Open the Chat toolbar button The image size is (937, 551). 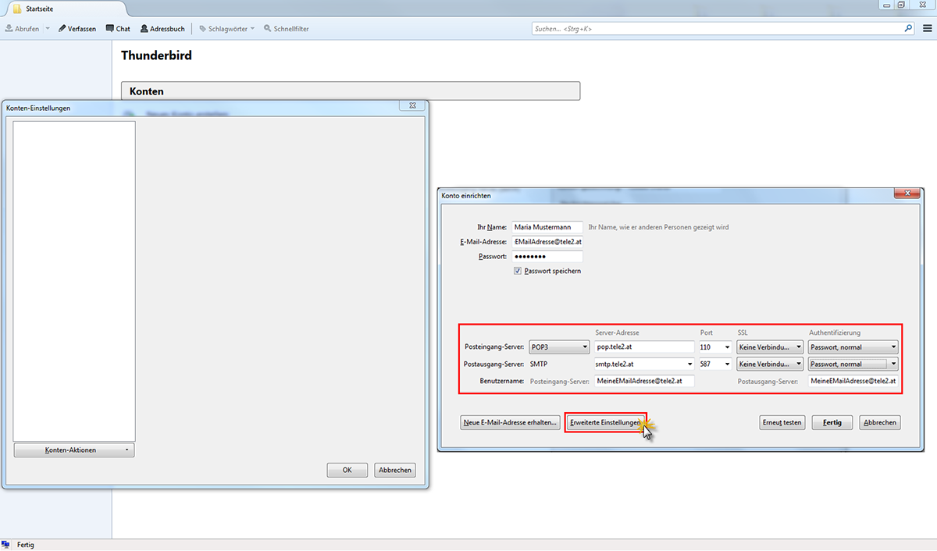[x=118, y=29]
